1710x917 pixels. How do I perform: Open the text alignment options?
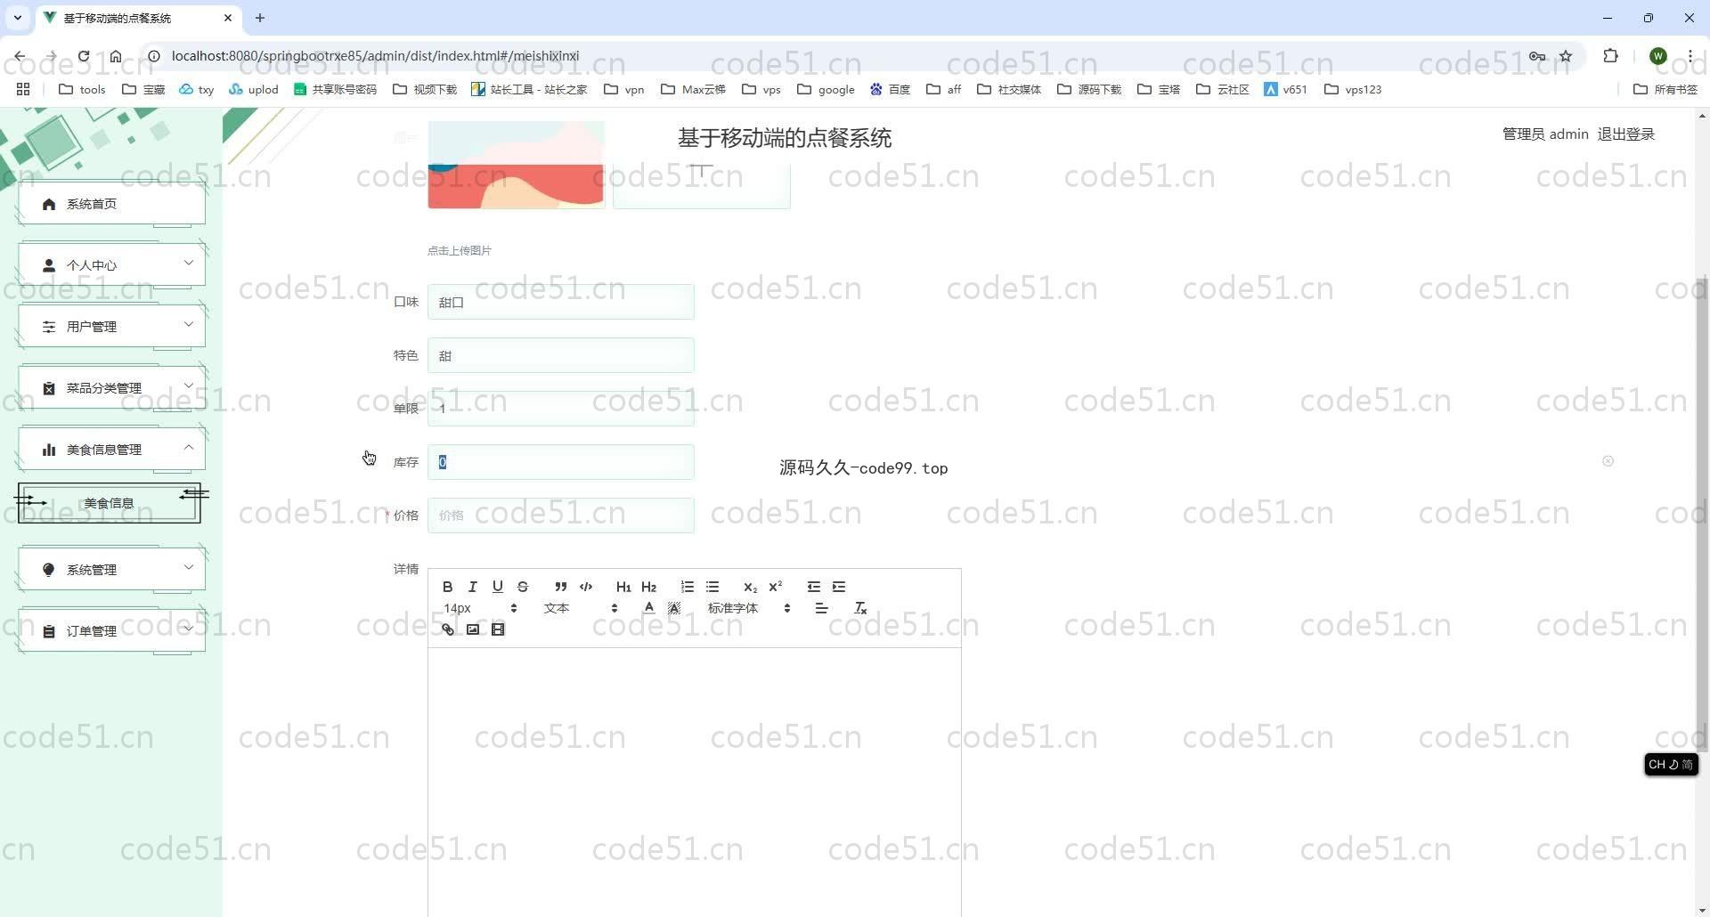821,608
